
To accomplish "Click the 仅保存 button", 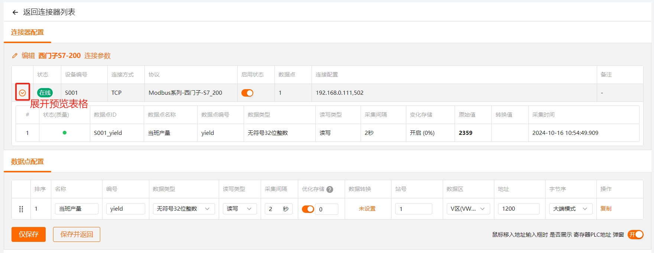I will pyautogui.click(x=29, y=234).
